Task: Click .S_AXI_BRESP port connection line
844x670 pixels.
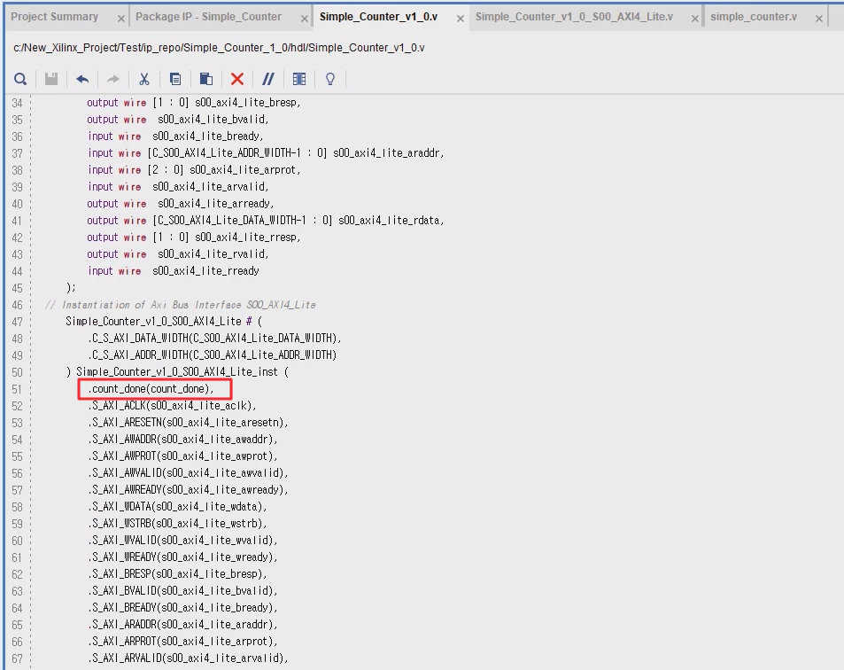Action: coord(178,574)
